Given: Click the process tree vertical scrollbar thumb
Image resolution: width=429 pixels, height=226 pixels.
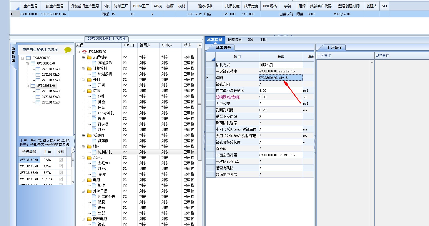Looking at the screenshot, I should pyautogui.click(x=199, y=104).
